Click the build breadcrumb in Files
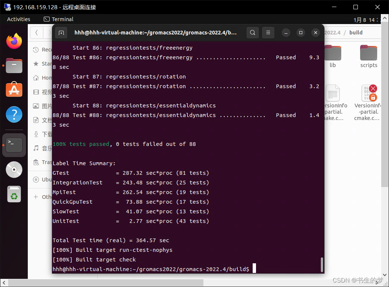This screenshot has width=389, height=287. [x=356, y=33]
